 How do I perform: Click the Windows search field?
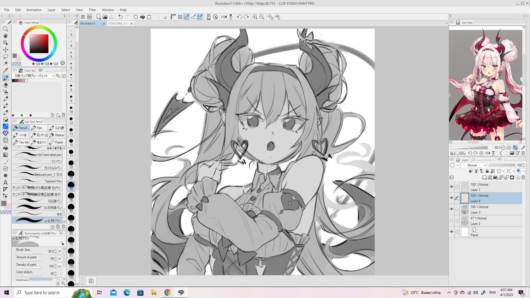point(44,292)
